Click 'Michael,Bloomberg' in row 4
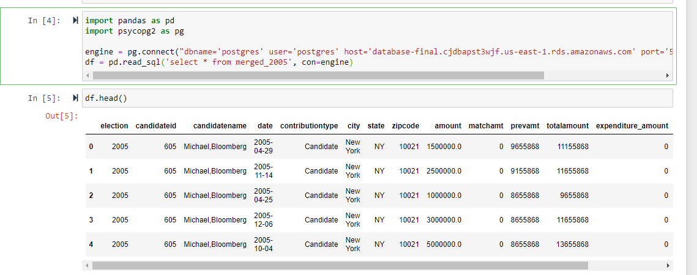The width and height of the screenshot is (697, 275). [x=215, y=244]
